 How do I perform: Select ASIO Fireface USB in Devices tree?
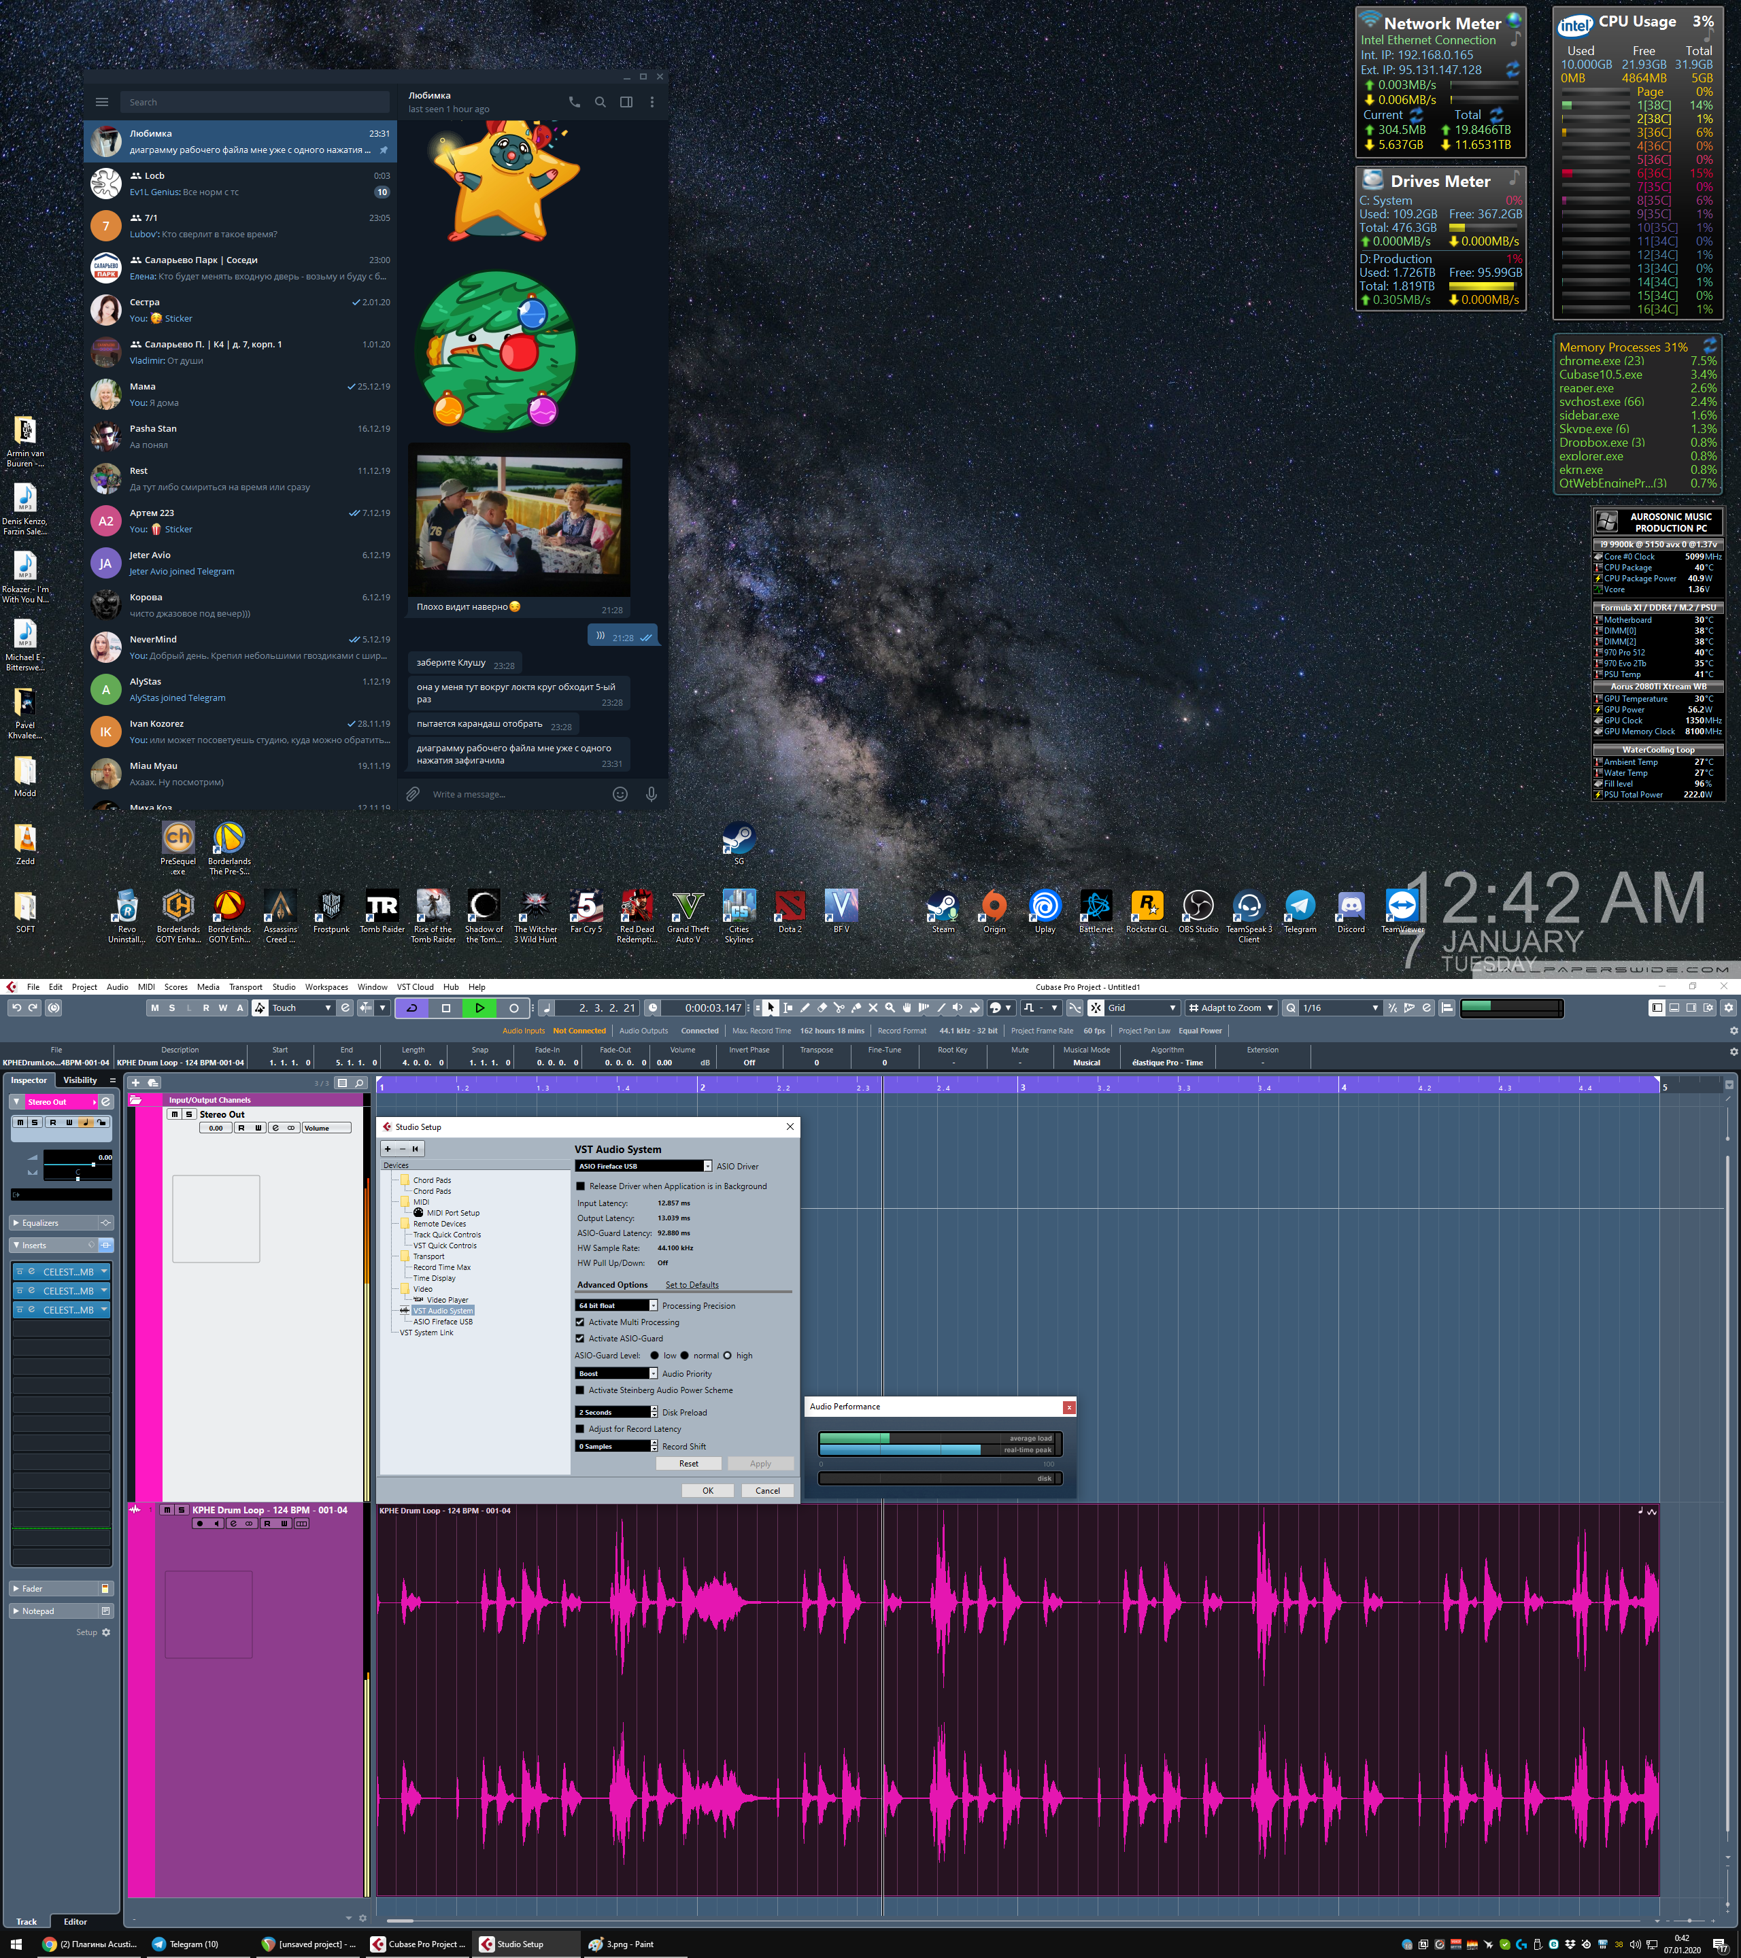443,1322
